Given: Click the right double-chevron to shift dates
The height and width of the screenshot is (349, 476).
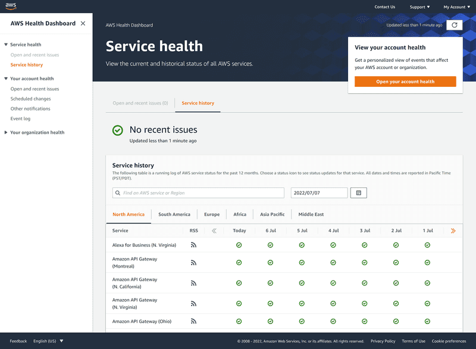Looking at the screenshot, I should (453, 231).
